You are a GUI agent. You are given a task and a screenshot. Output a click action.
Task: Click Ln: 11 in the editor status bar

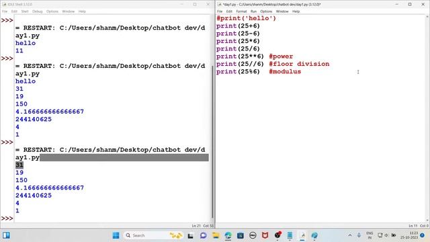(x=413, y=226)
